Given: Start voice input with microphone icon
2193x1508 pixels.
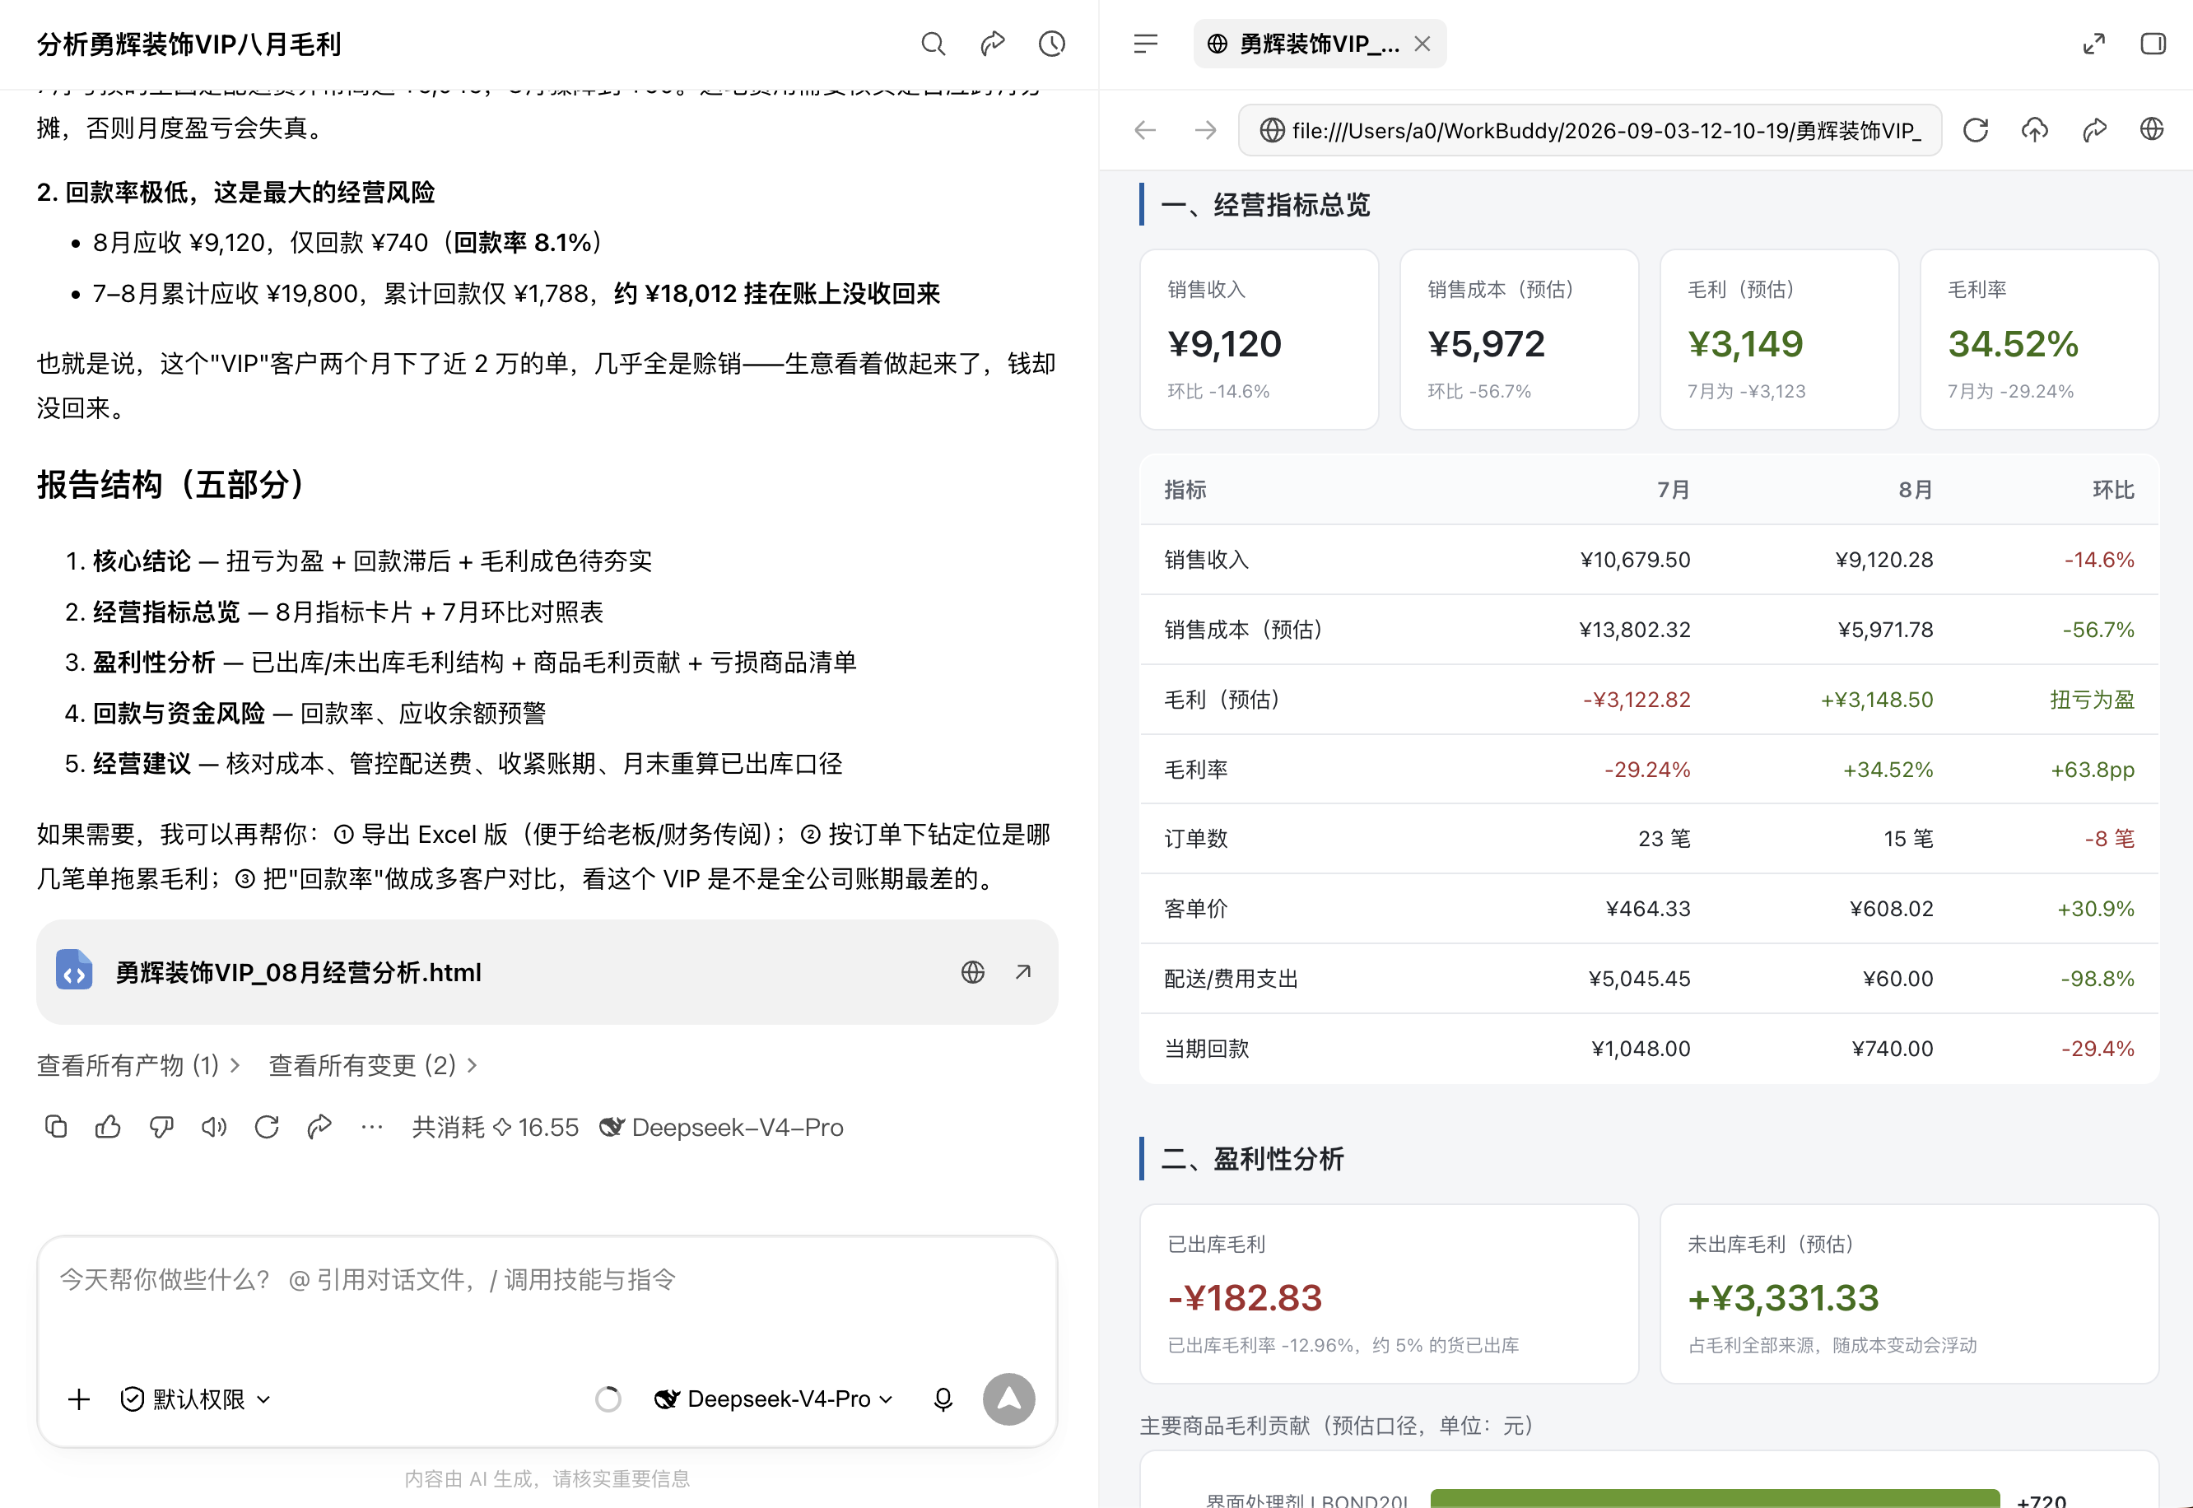Looking at the screenshot, I should coord(943,1399).
